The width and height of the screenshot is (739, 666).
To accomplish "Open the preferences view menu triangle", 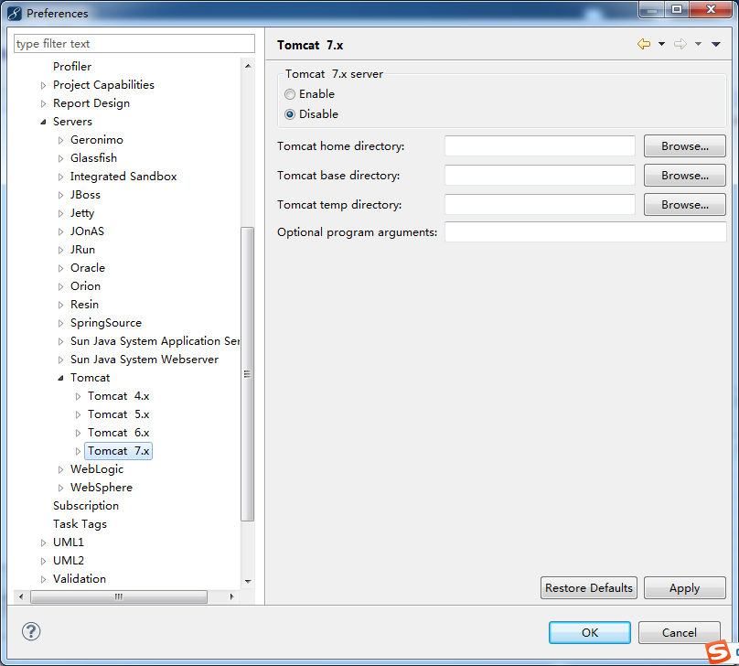I will [716, 44].
